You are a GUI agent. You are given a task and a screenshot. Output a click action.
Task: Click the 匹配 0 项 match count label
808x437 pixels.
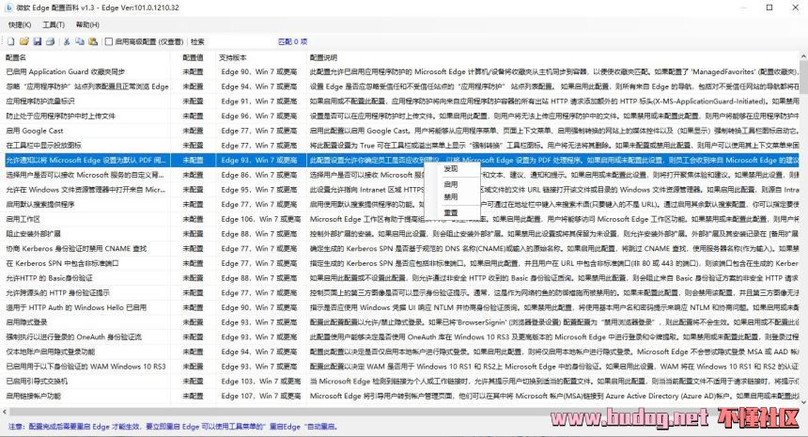[293, 41]
